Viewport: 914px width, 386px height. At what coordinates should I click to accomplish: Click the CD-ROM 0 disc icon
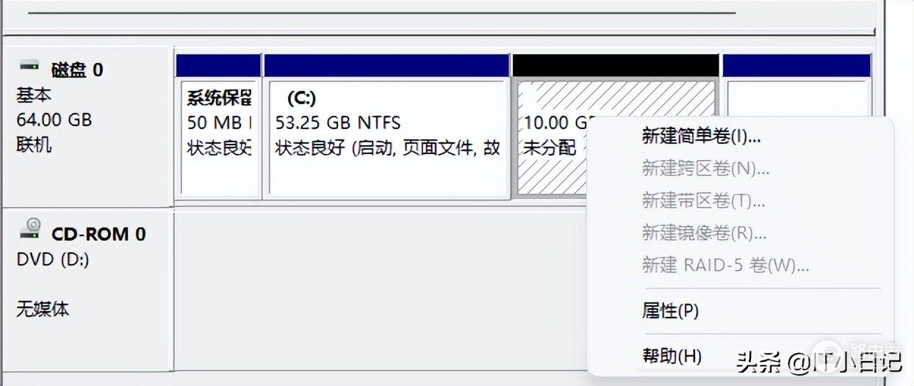point(30,229)
